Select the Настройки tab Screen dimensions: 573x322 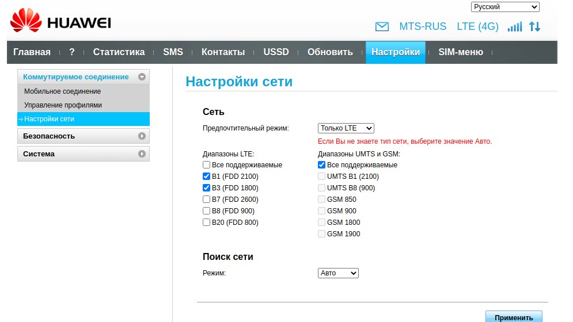[396, 52]
